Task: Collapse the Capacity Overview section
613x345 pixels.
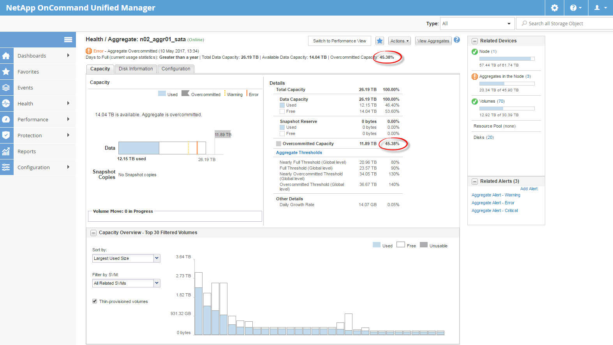Action: (x=93, y=233)
